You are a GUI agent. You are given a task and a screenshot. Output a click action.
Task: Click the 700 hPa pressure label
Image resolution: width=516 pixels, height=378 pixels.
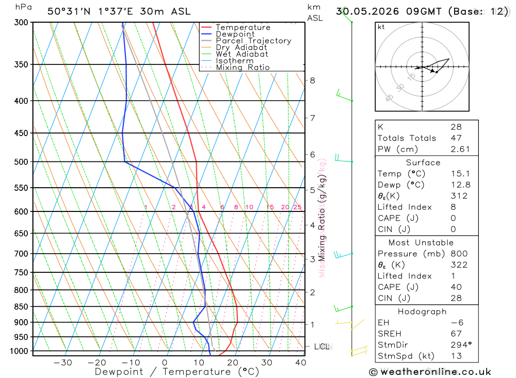[x=22, y=254]
